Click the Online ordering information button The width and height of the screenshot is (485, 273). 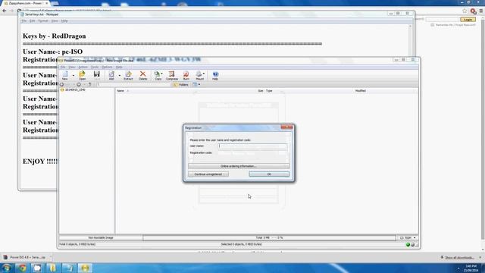point(239,166)
